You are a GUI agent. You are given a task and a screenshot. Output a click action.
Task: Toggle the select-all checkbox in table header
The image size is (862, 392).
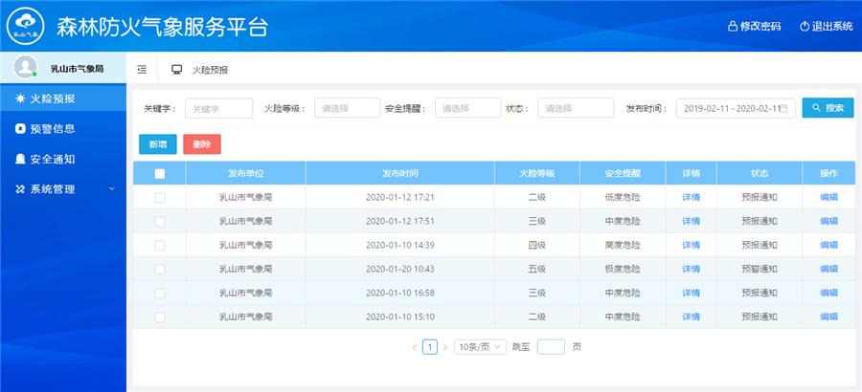tap(160, 174)
